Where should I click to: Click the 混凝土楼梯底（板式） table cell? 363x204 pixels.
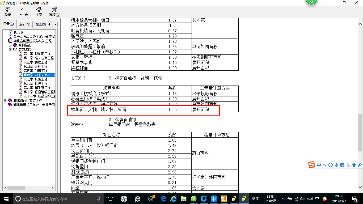[112, 93]
